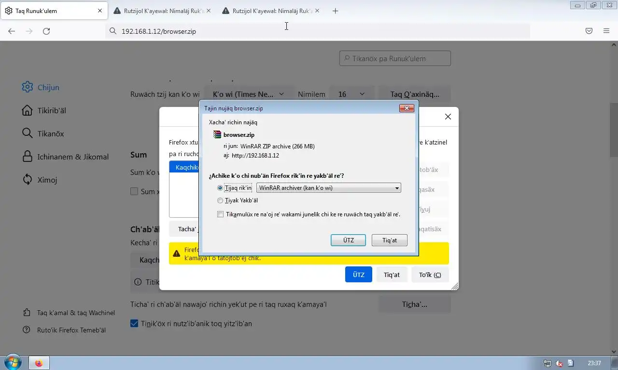Close the language dialog with X icon

click(x=448, y=117)
